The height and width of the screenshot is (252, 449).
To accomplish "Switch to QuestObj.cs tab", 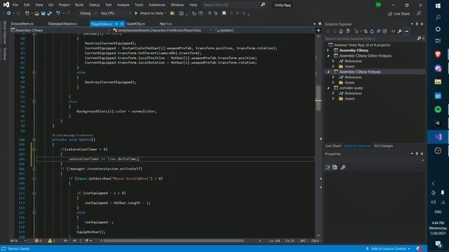I will pyautogui.click(x=135, y=24).
